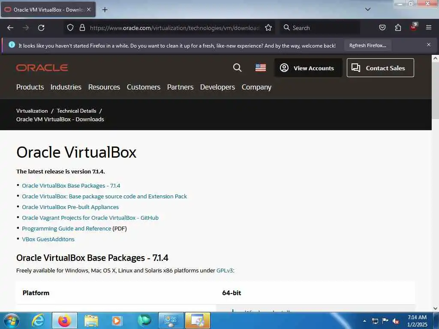Open the GPLv3 license link
This screenshot has width=439, height=329.
(x=225, y=271)
